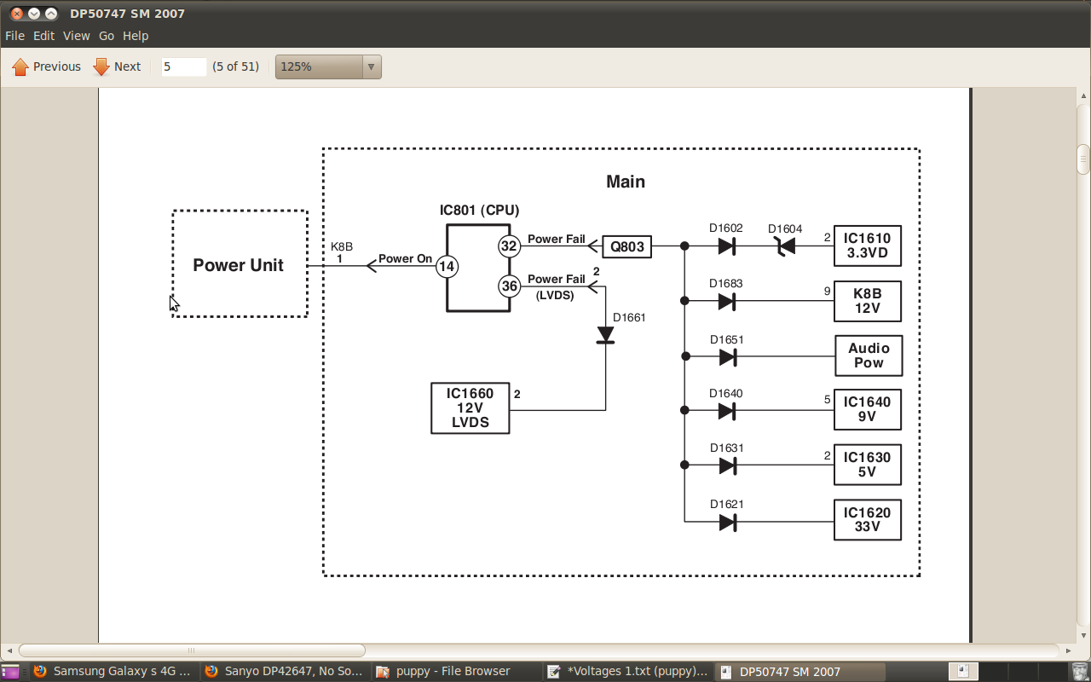Click the 'IC1660 12V LVDS' block
This screenshot has height=682, width=1091.
coord(470,408)
